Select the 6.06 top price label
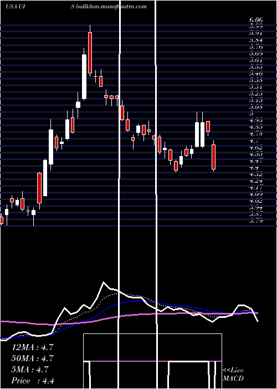This screenshot has width=277, height=389. coord(256,21)
